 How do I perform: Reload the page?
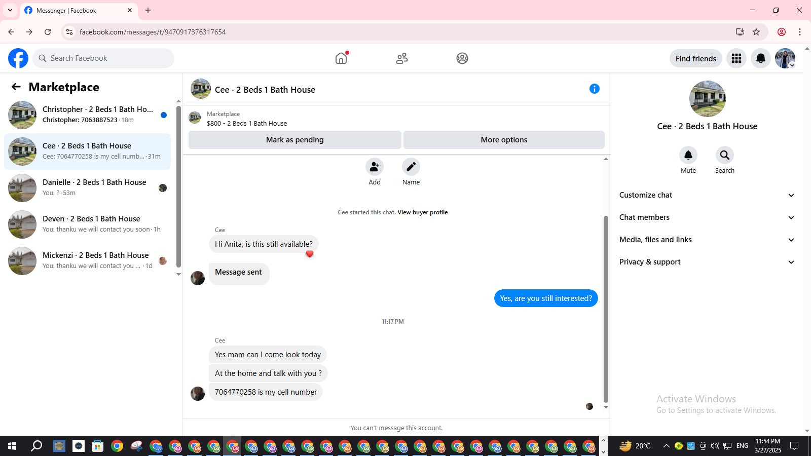(x=48, y=32)
